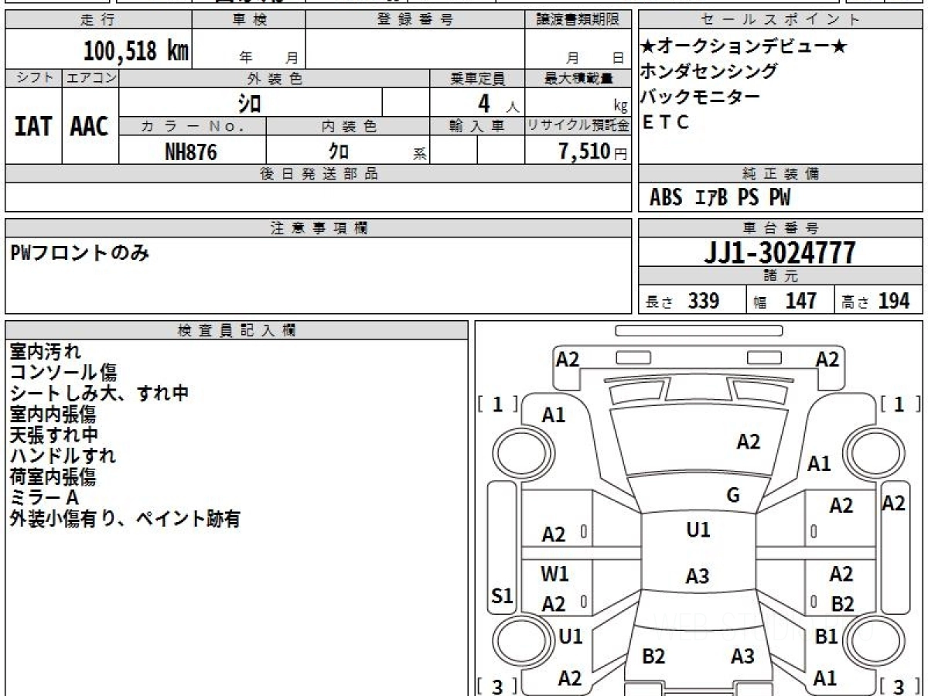Viewport: 928px width, 696px height.
Task: Click the W1 damage mark on the diagram
Action: (x=554, y=574)
